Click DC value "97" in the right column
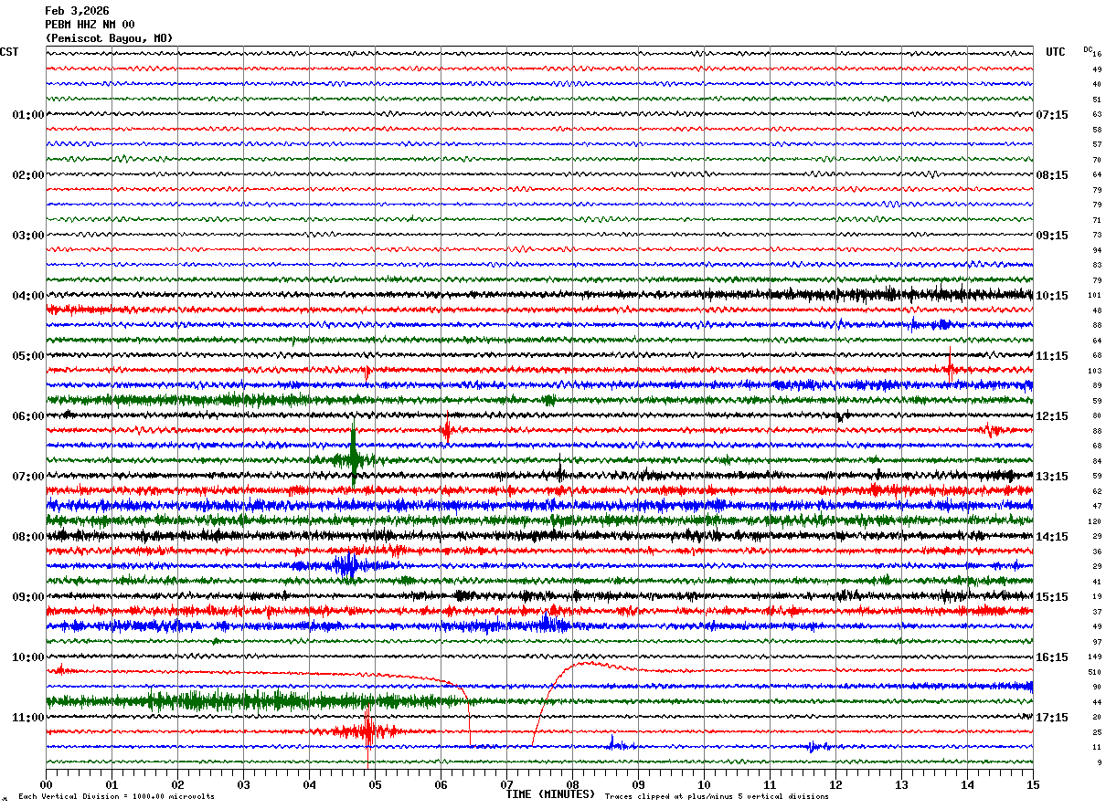 coord(1097,642)
